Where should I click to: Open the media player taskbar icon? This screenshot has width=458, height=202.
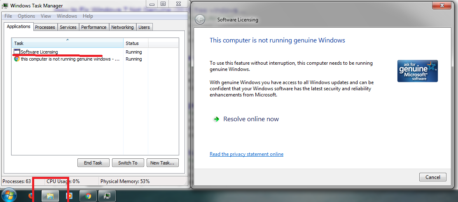70,196
